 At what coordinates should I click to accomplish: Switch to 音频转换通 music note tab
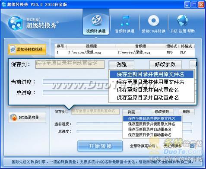tap(125, 21)
